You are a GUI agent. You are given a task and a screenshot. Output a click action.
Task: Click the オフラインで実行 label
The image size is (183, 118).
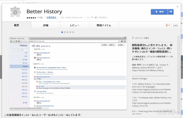[142, 38]
